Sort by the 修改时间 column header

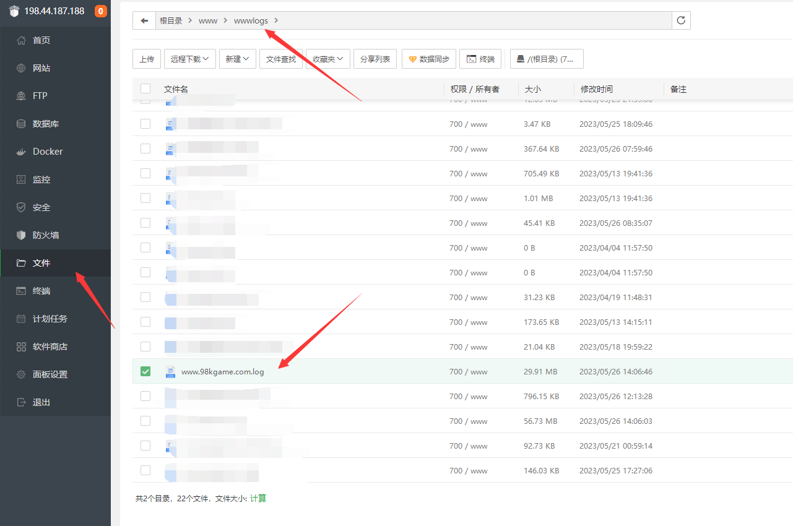[x=597, y=89]
